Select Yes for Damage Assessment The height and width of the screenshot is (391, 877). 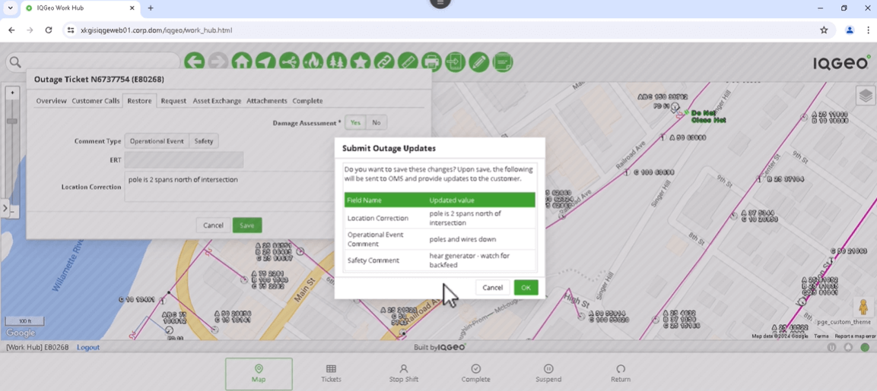pyautogui.click(x=355, y=122)
